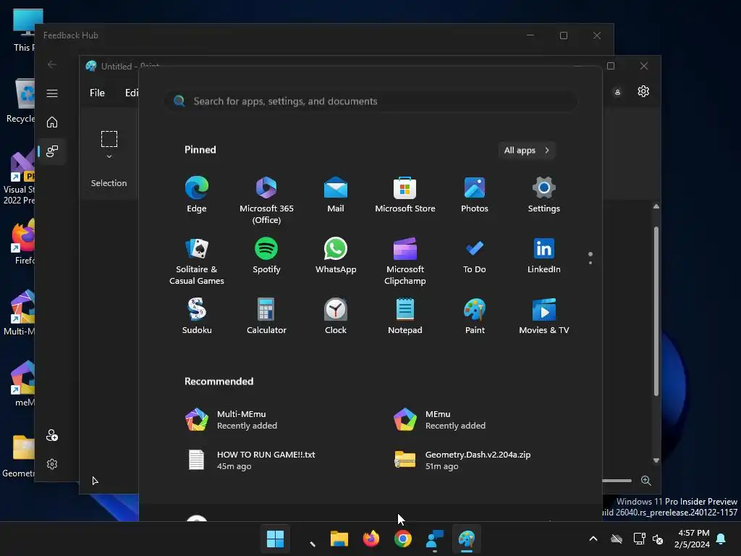741x556 pixels.
Task: Open File Explorer from taskbar
Action: click(x=339, y=539)
